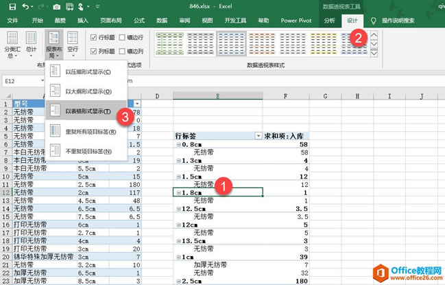Click the Undo arrow icon
Image resolution: width=445 pixels, height=285 pixels.
point(25,6)
